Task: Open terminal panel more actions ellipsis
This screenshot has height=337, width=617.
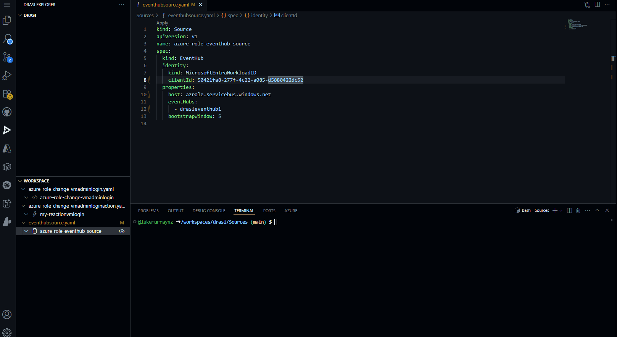Action: point(588,210)
